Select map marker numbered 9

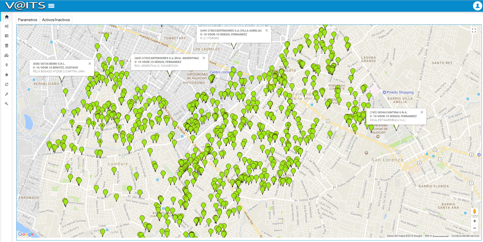[102, 127]
